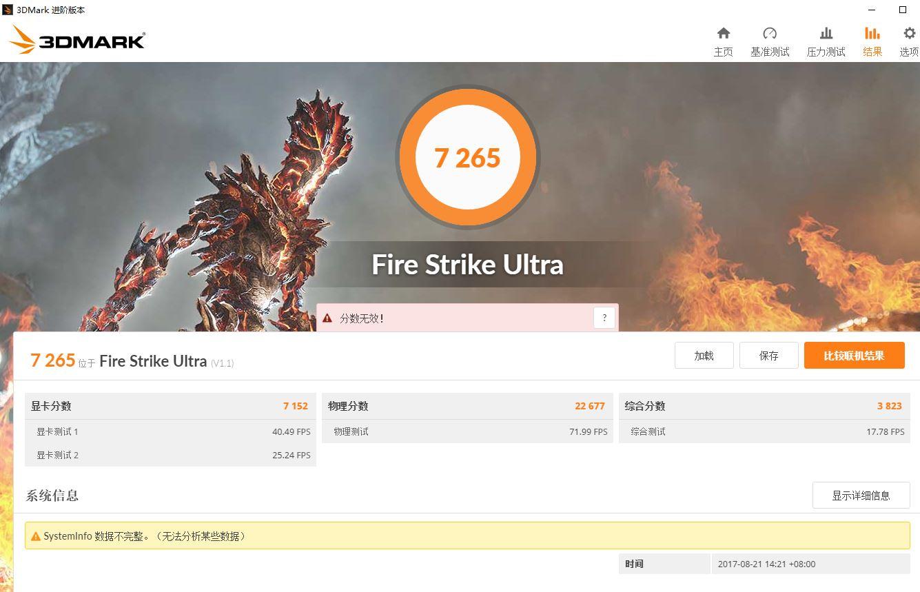The width and height of the screenshot is (920, 592).
Task: Click the 17.78 FPS value
Action: click(x=885, y=431)
